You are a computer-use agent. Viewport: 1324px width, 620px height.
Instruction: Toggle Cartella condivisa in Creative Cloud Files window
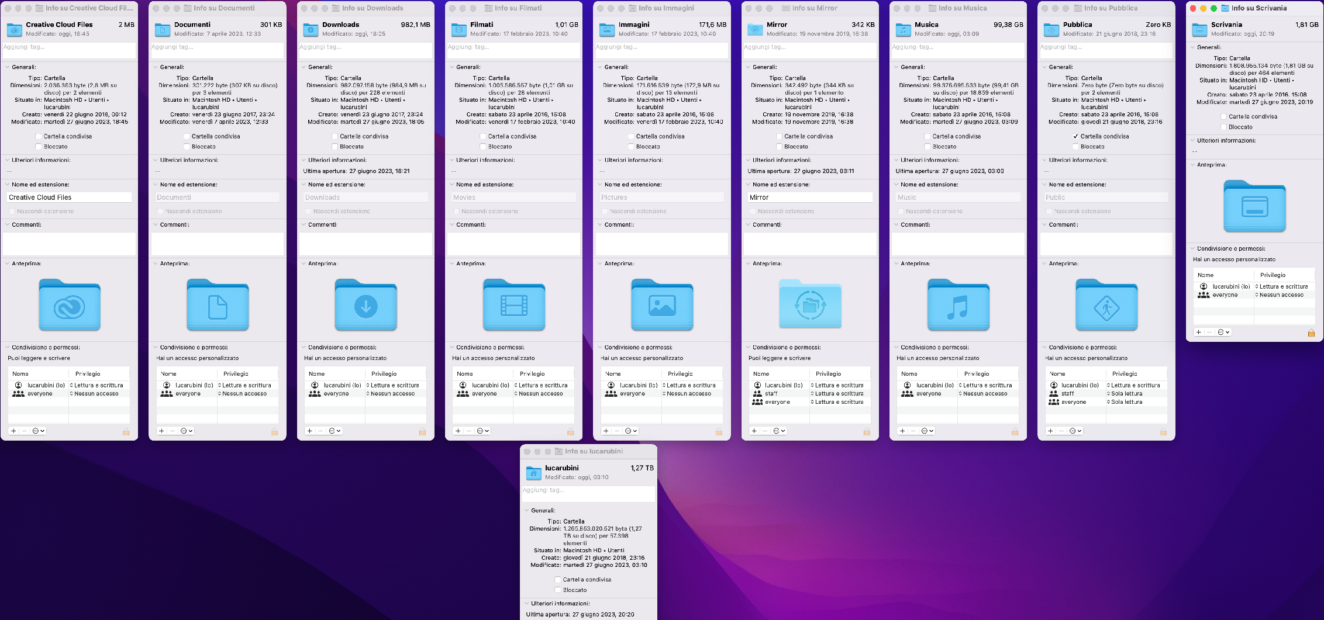[x=39, y=136]
